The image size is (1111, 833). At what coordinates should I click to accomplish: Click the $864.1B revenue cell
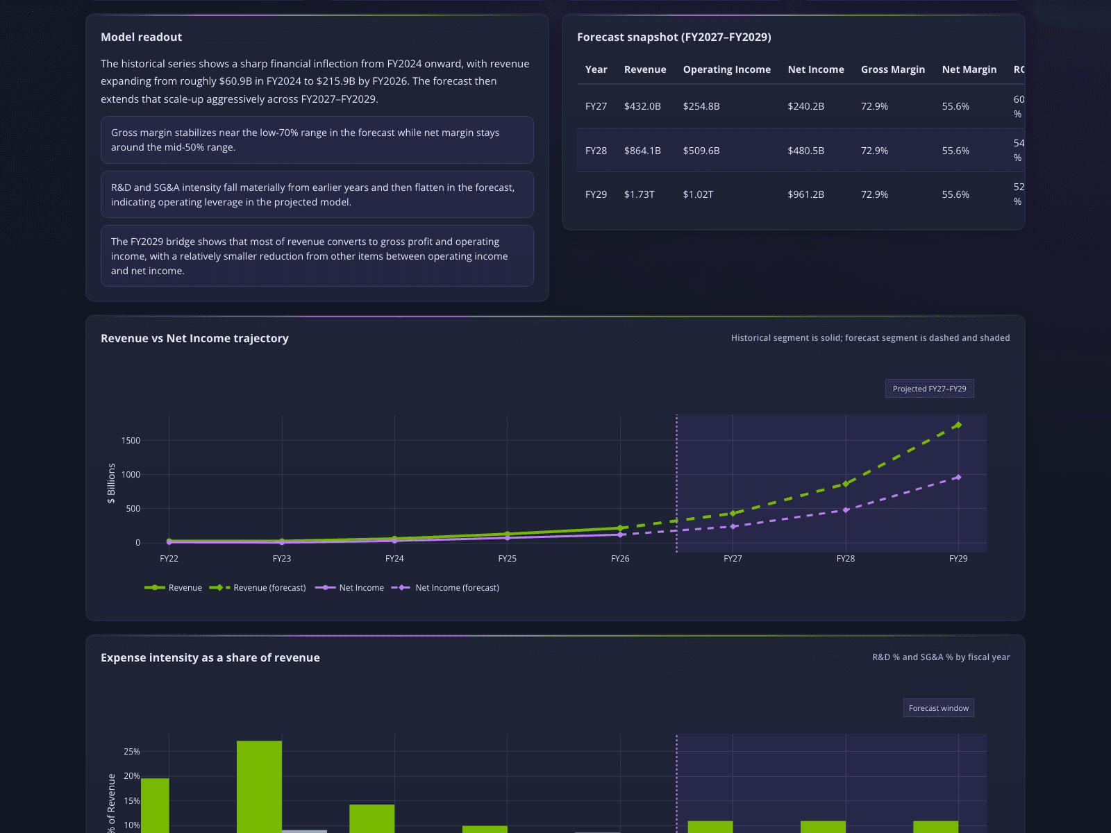[642, 151]
